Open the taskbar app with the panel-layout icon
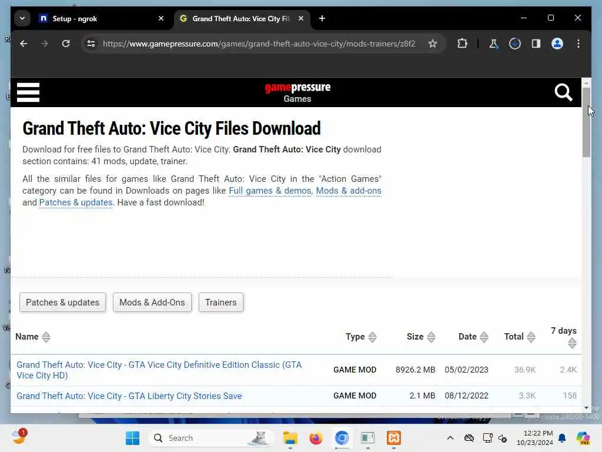 point(367,438)
